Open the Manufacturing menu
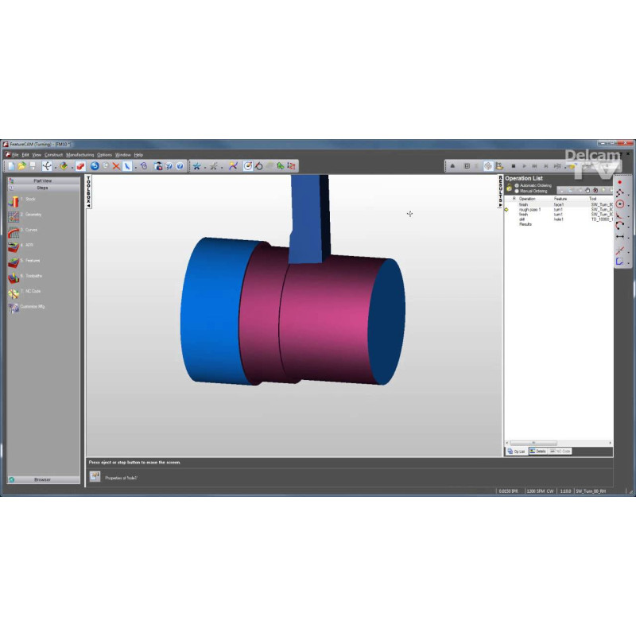The height and width of the screenshot is (636, 636). [79, 154]
